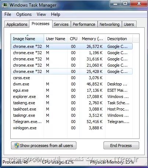The image size is (148, 168).
Task: Click the shield icon on Show processes button
Action: pyautogui.click(x=17, y=146)
